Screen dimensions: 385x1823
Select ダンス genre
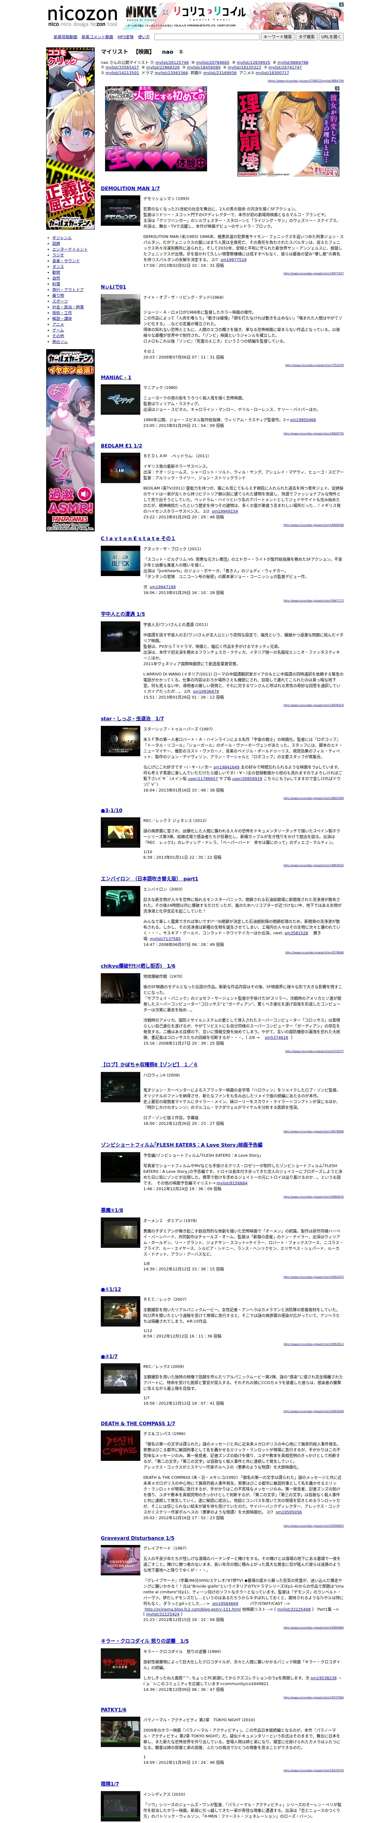point(57,267)
